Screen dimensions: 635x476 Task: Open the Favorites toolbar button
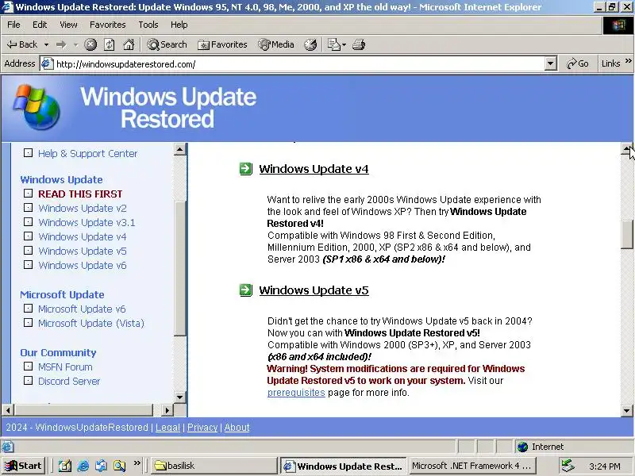coord(222,44)
